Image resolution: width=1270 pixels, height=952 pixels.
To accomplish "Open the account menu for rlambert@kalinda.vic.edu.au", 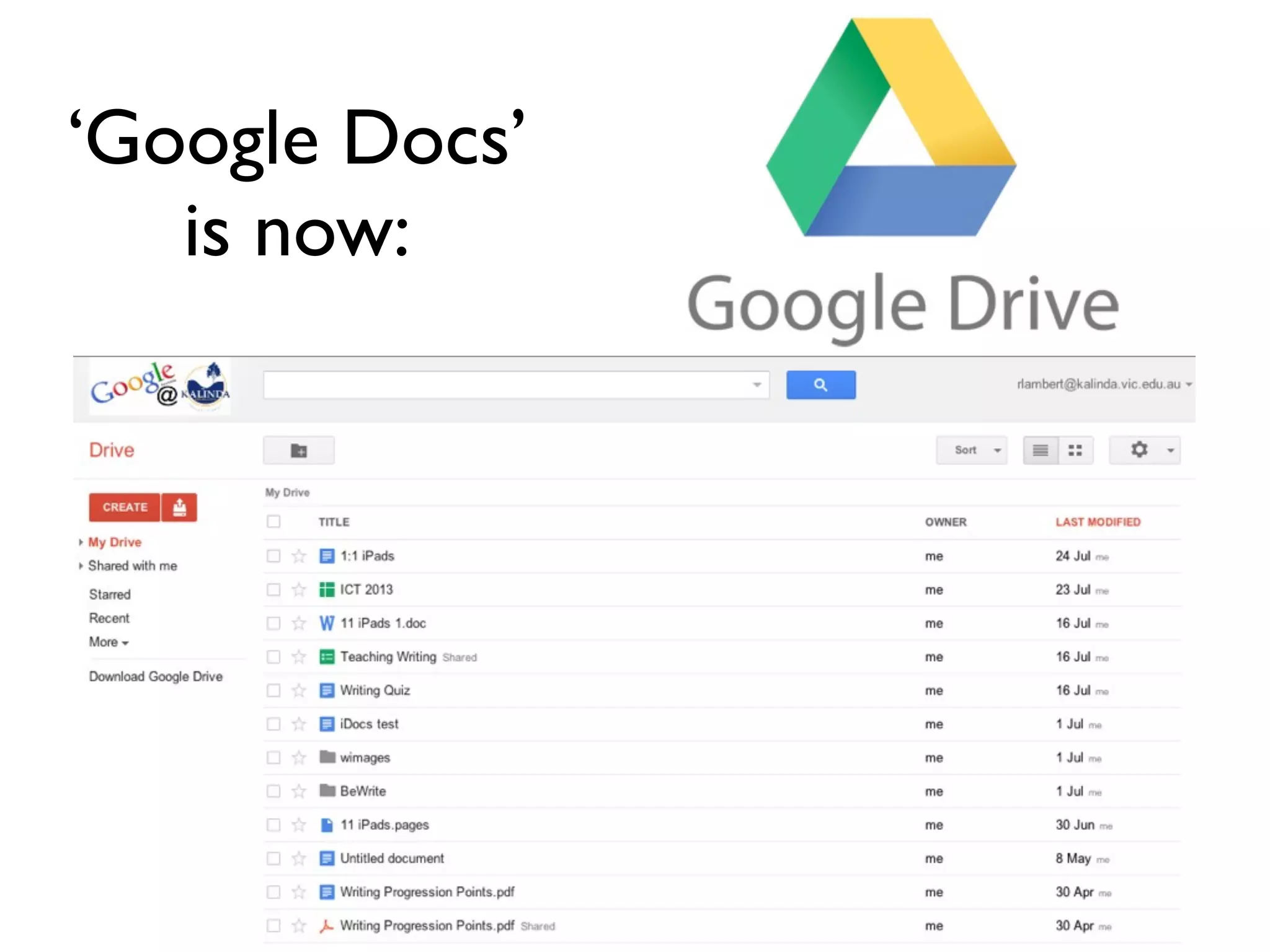I will (1104, 384).
